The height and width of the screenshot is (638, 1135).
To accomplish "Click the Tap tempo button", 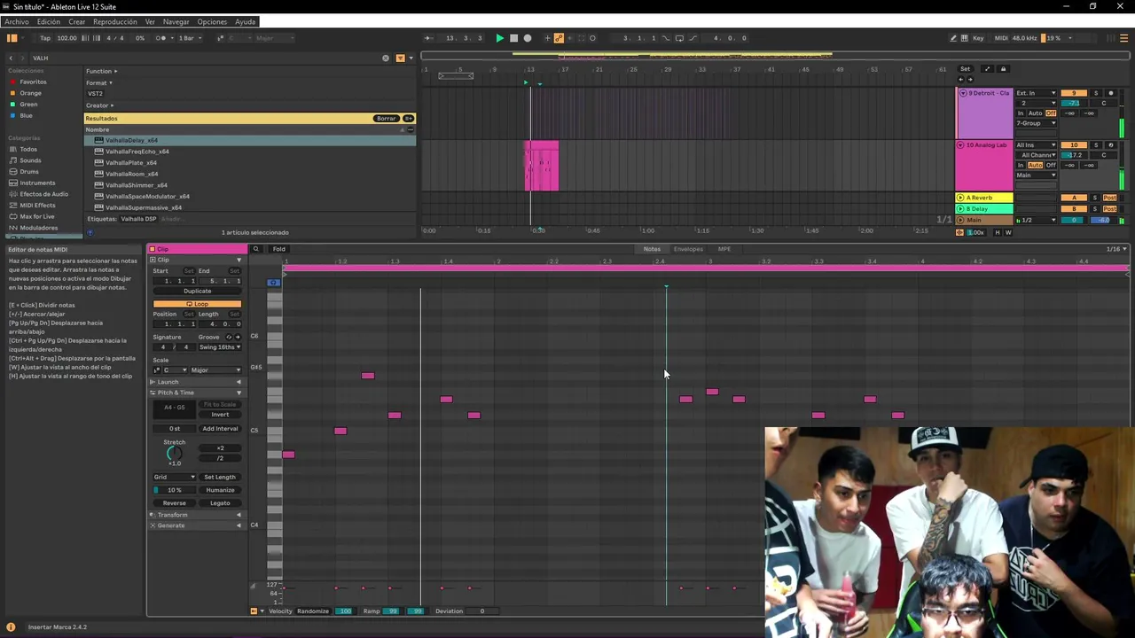I will tap(45, 38).
